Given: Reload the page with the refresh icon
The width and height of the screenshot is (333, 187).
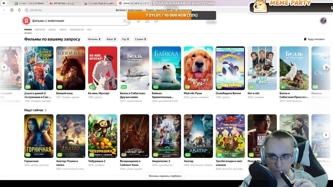Looking at the screenshot, I should pyautogui.click(x=19, y=10).
